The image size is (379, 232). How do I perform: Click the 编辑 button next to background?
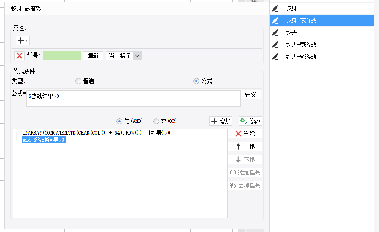[93, 56]
